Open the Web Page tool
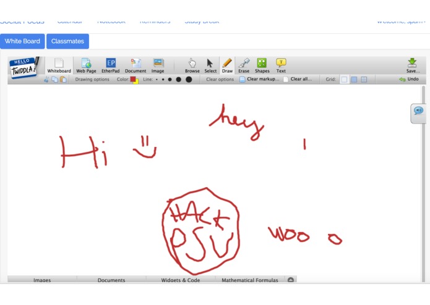Image resolution: width=430 pixels, height=305 pixels. (x=86, y=65)
